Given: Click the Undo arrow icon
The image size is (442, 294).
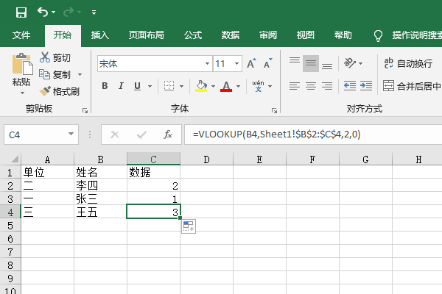Looking at the screenshot, I should click(43, 12).
